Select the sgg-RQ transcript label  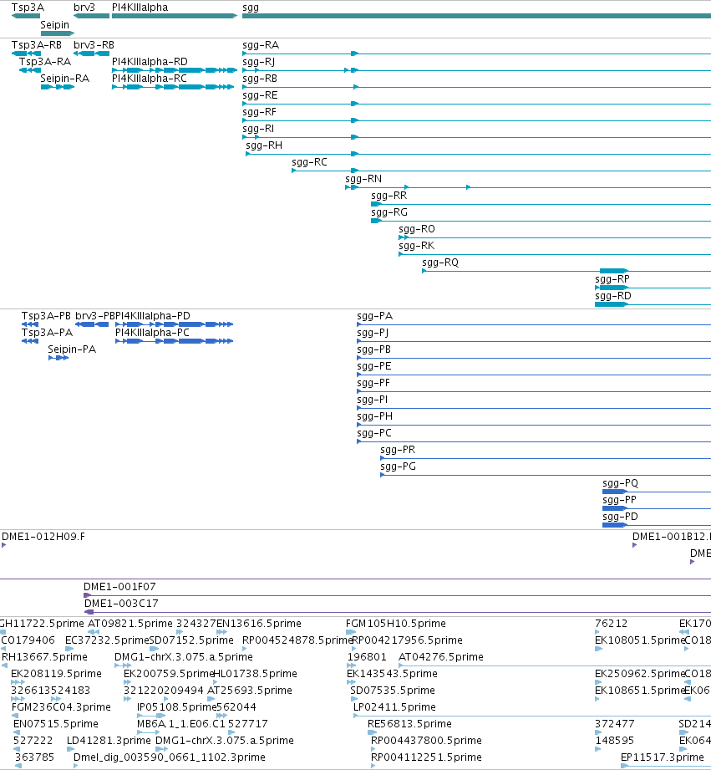[440, 263]
